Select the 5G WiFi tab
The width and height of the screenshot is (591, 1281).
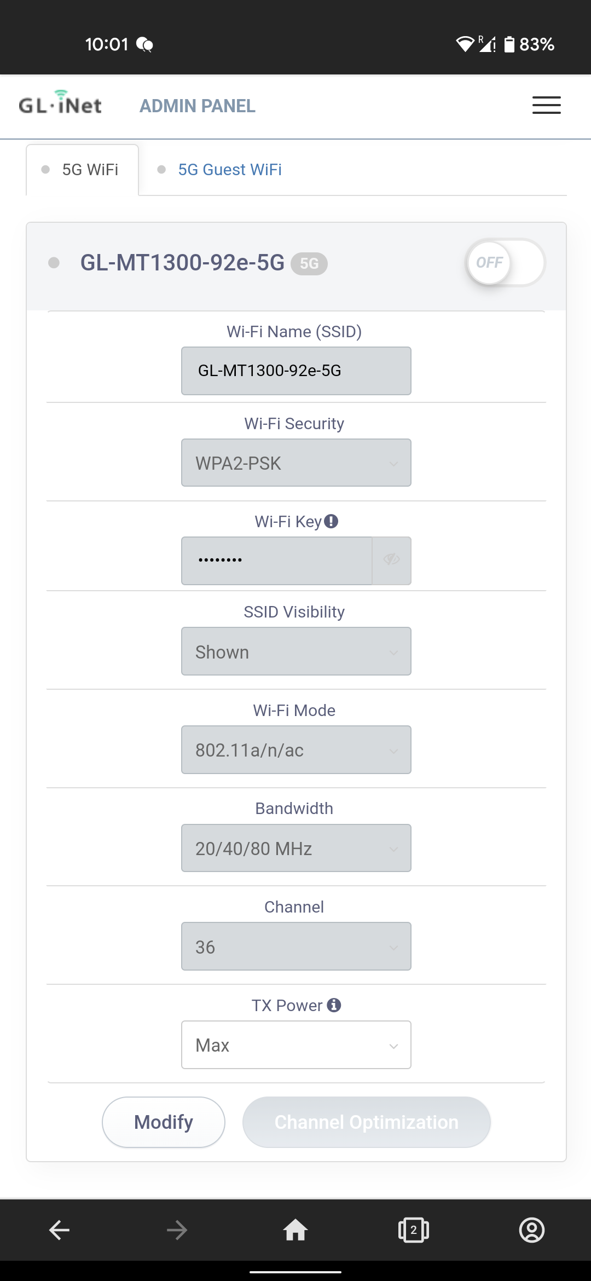[83, 170]
